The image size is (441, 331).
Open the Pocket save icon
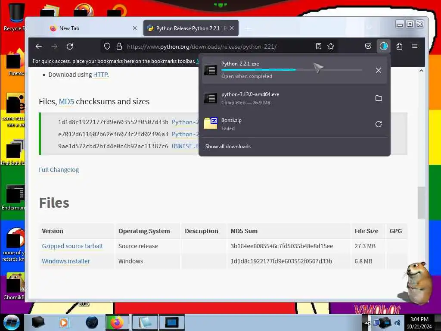click(x=368, y=46)
